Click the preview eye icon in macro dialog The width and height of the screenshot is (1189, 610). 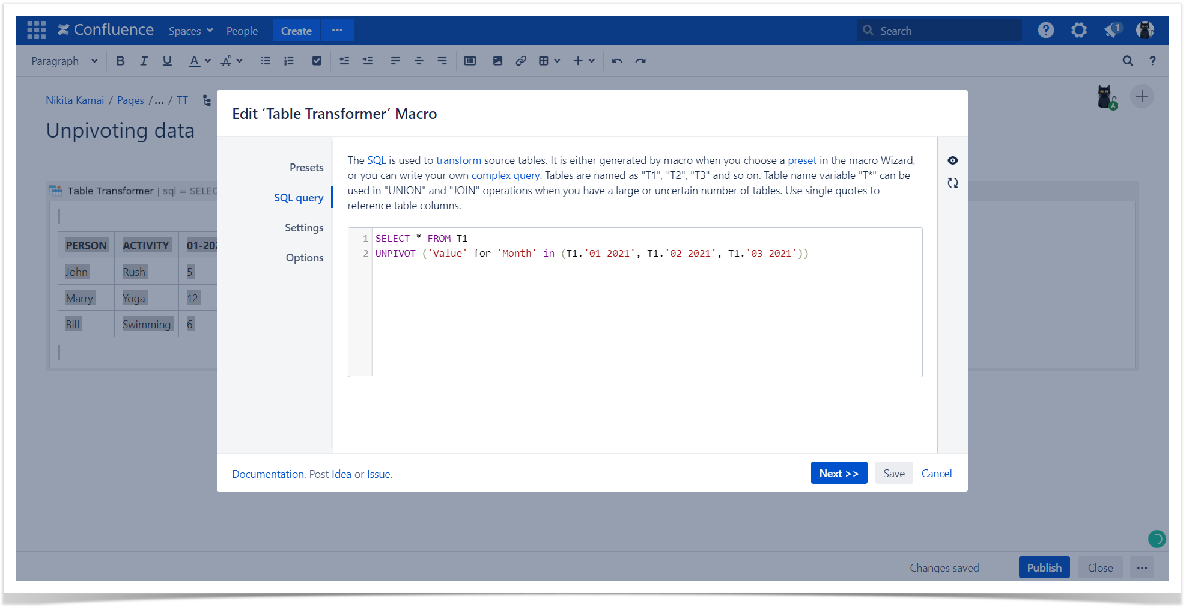[952, 160]
